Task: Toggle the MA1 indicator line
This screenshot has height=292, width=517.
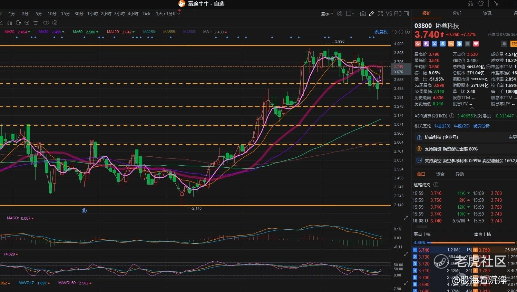Action: [215, 32]
